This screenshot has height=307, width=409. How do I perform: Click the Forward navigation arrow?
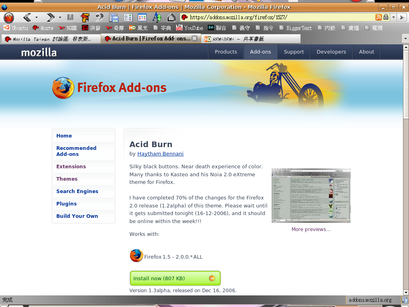51,17
